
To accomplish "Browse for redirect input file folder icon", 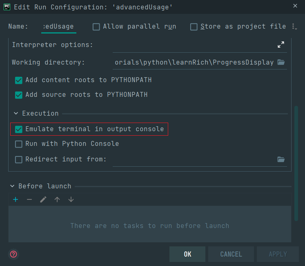I will [x=281, y=159].
